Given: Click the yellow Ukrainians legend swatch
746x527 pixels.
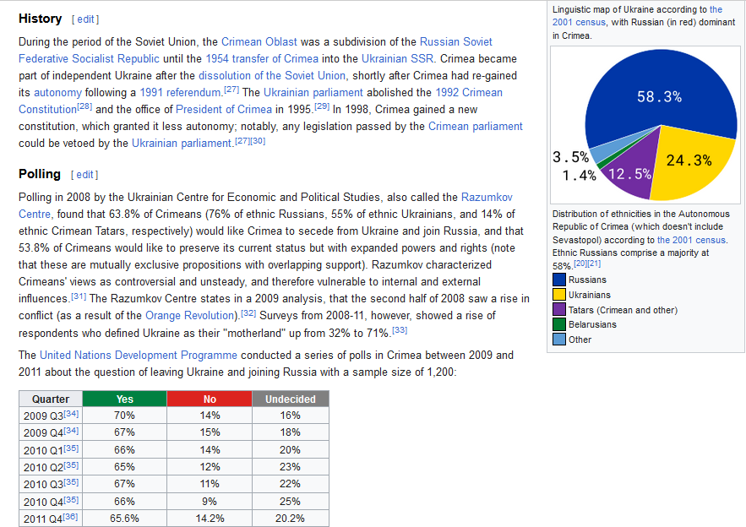Looking at the screenshot, I should click(x=559, y=295).
